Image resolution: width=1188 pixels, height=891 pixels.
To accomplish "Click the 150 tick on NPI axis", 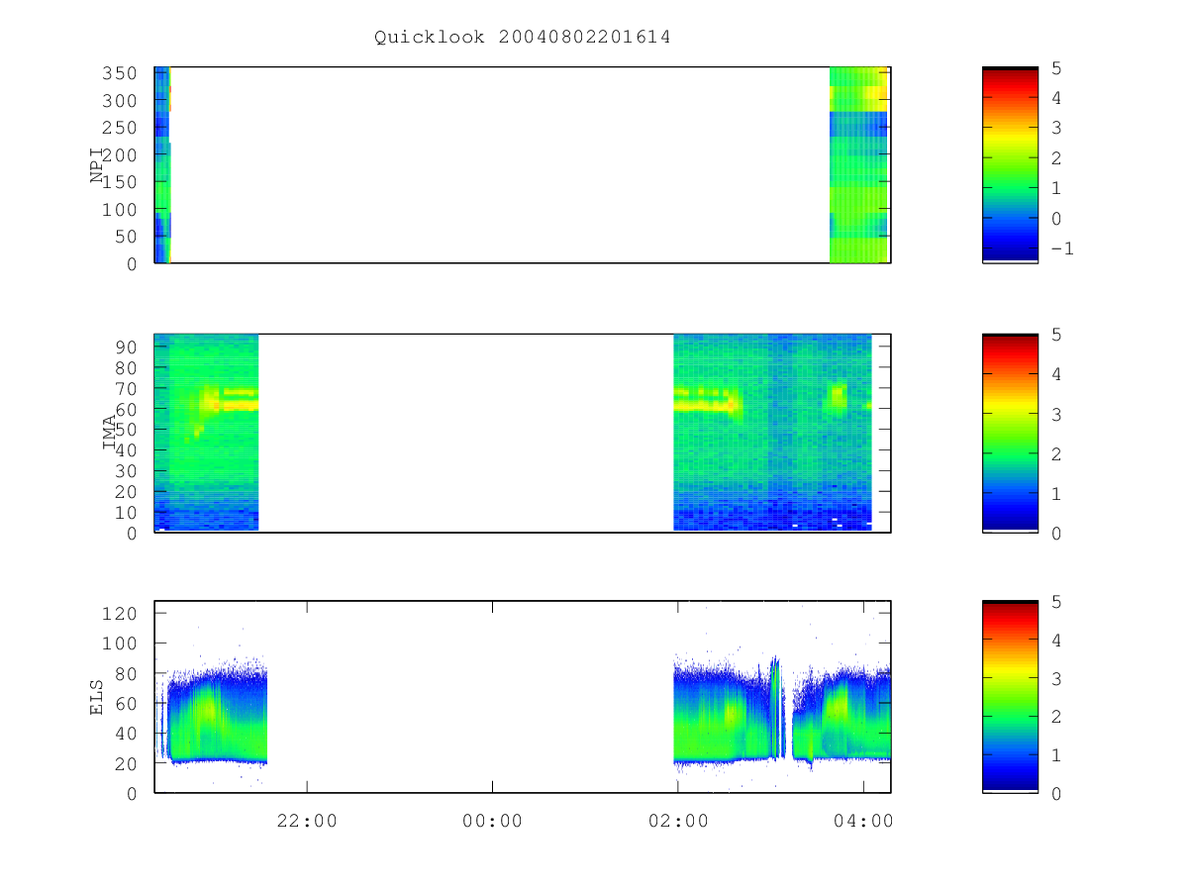I will [x=121, y=183].
